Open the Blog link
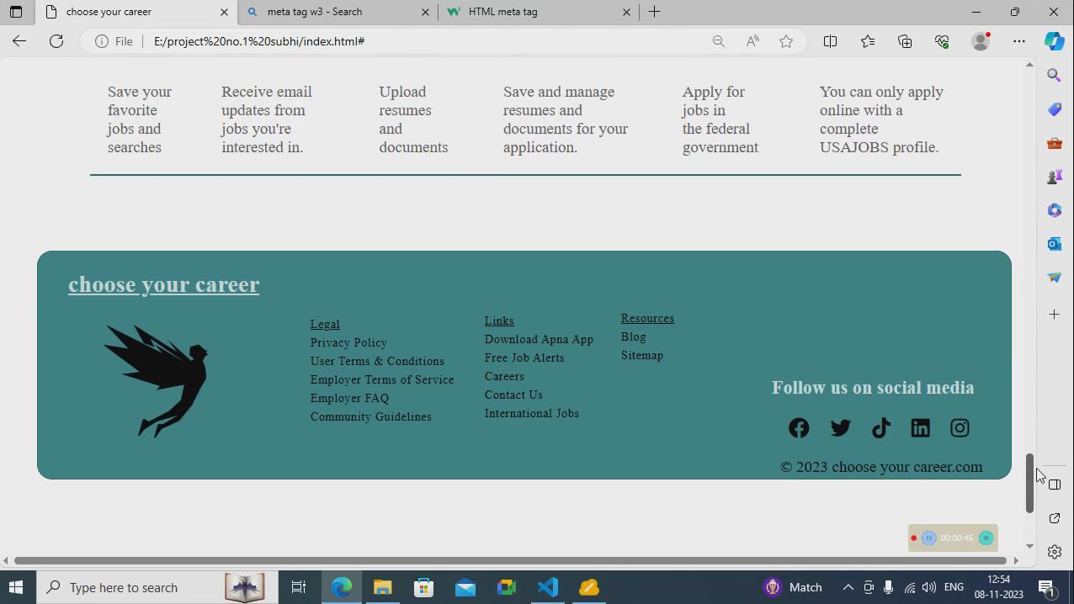 634,336
